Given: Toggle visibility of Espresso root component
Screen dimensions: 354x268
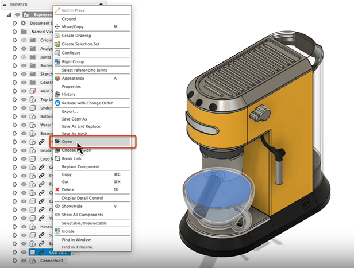Looking at the screenshot, I should pos(17,15).
